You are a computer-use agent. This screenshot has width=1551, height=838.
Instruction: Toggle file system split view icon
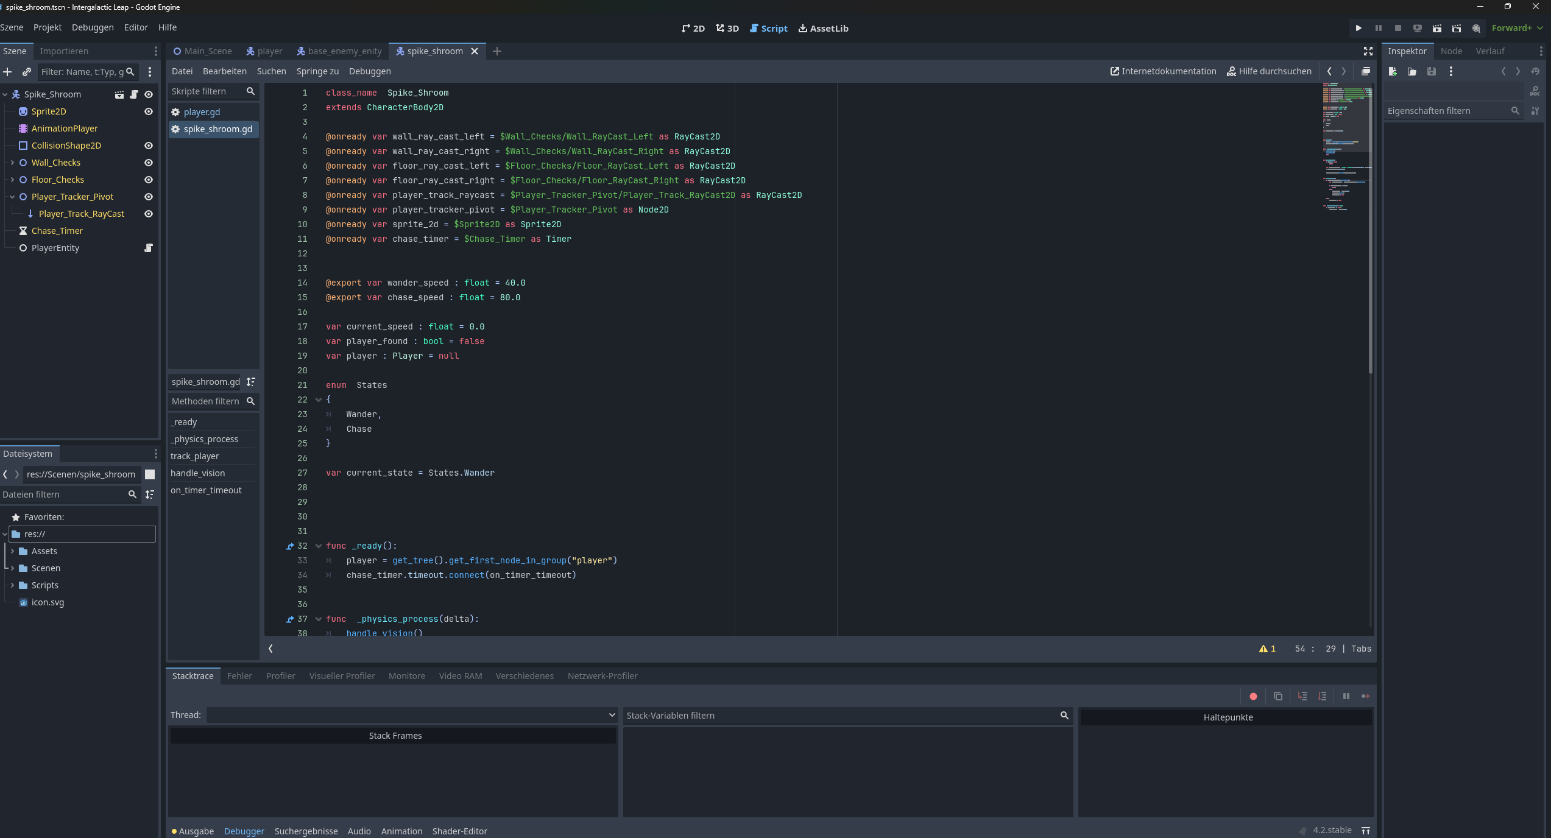[150, 474]
